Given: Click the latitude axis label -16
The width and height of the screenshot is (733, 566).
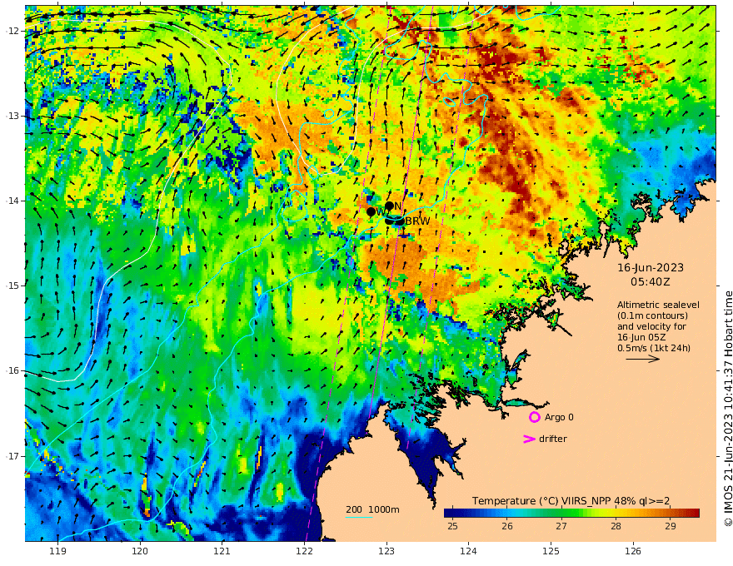Looking at the screenshot, I should click(x=12, y=370).
